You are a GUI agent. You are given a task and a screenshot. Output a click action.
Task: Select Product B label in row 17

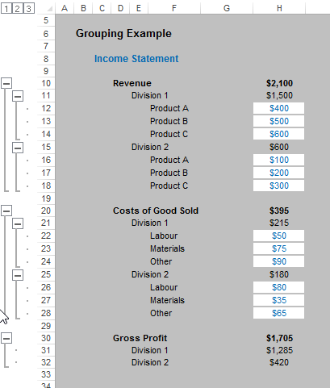tap(169, 173)
